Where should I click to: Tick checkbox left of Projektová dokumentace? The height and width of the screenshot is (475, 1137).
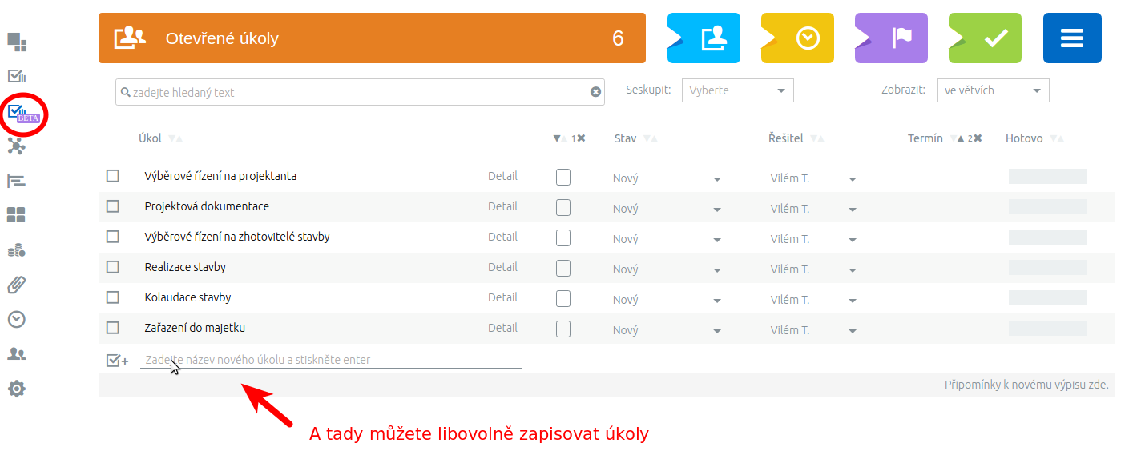coord(113,206)
